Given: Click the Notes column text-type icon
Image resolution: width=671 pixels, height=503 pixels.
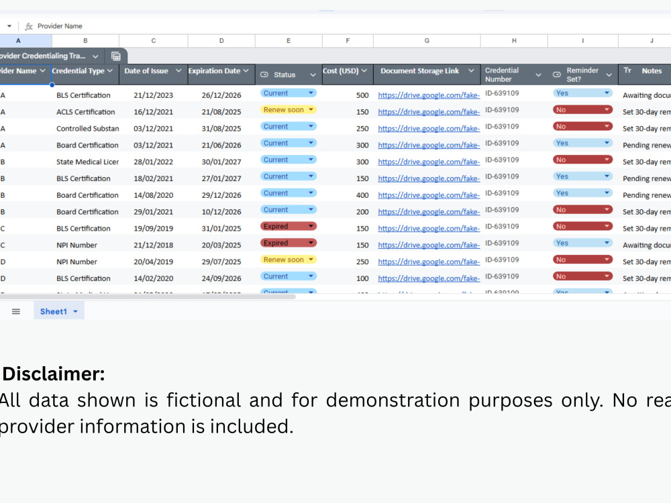Looking at the screenshot, I should [x=627, y=70].
